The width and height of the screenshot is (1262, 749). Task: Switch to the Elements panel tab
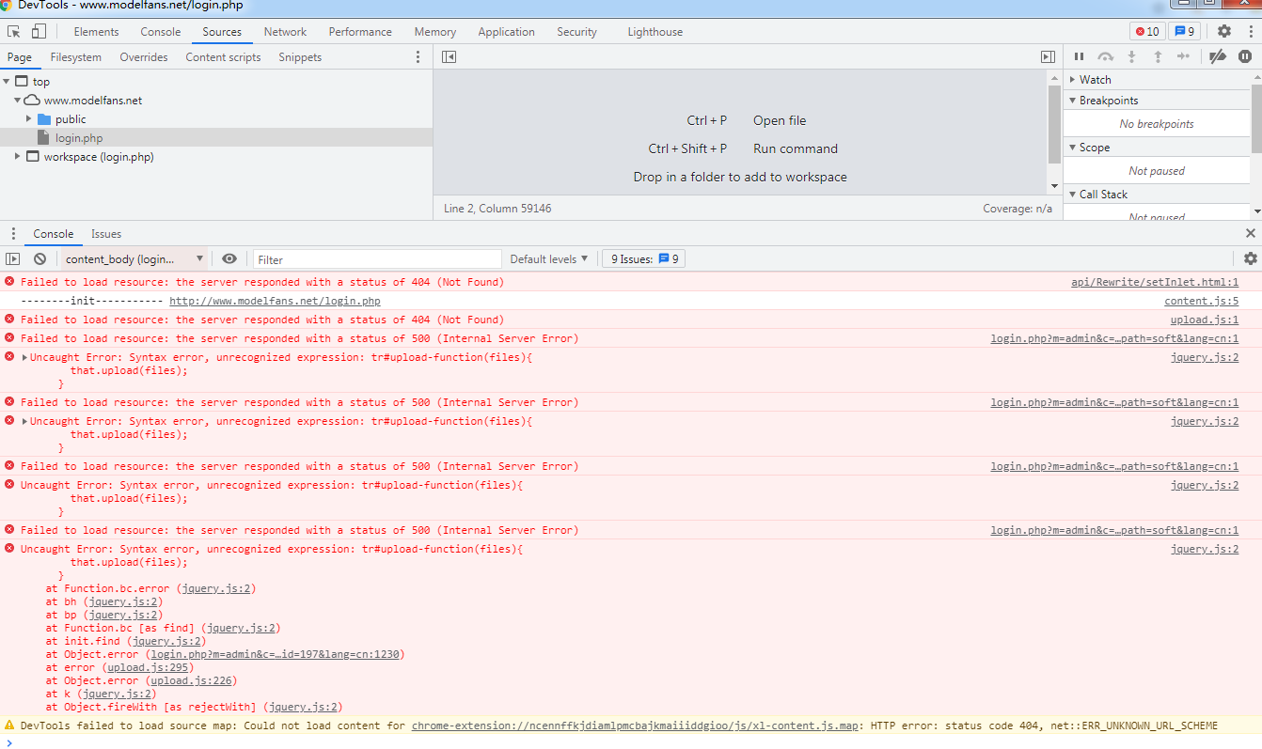pyautogui.click(x=97, y=31)
